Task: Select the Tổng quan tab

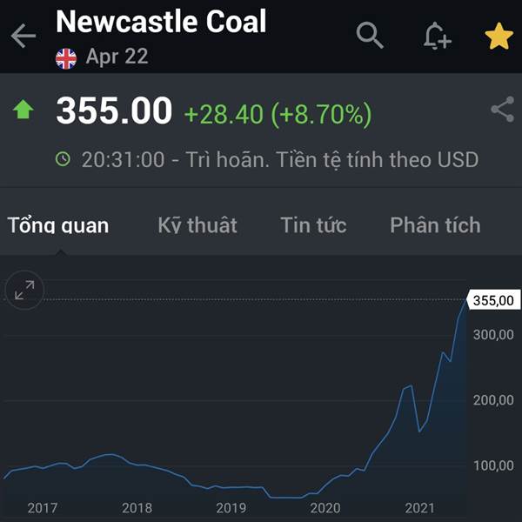Action: 58,225
